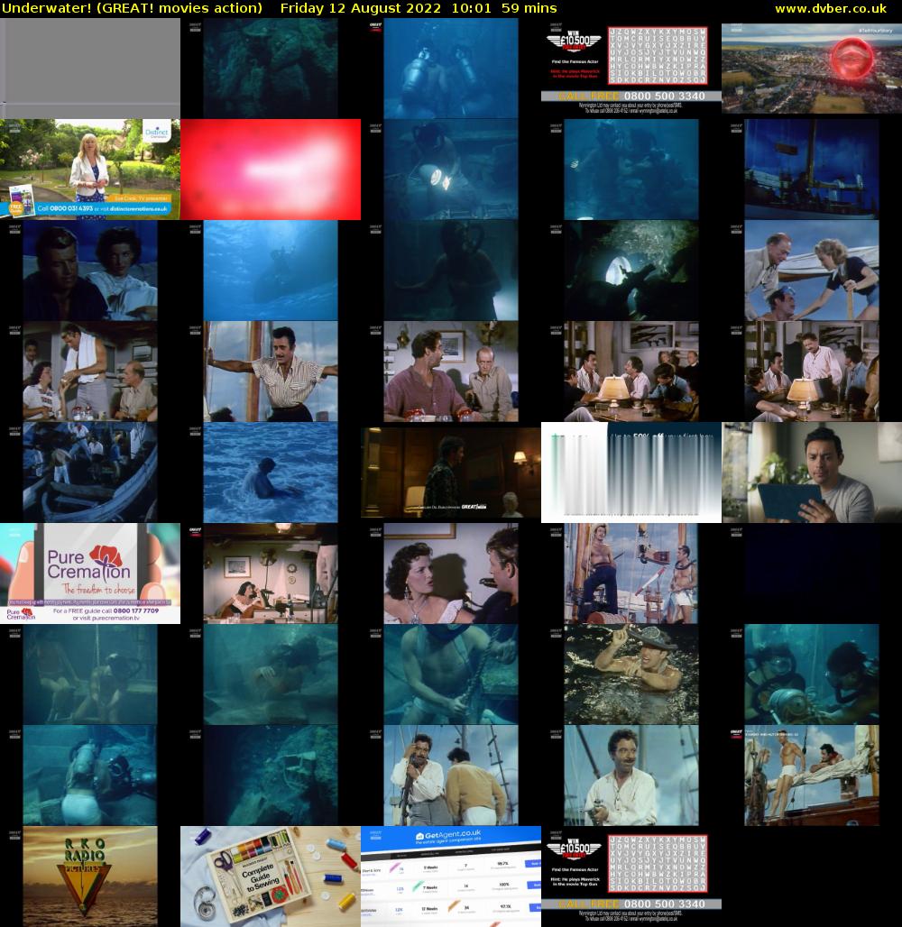
Task: Open the blue night sailing boat deck frame
Action: 812,170
